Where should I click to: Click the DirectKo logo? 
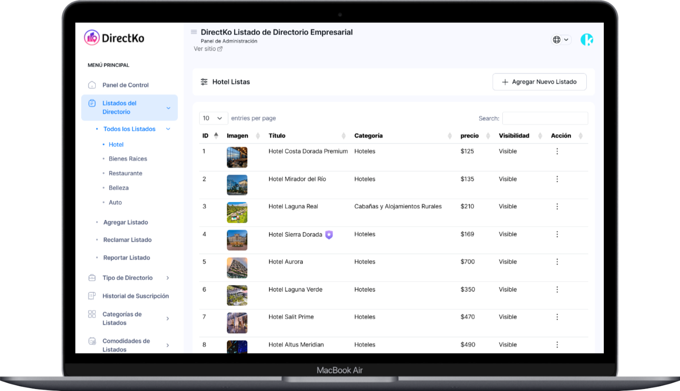tap(114, 37)
